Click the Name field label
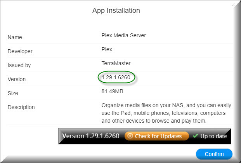Image resolution: width=241 pixels, height=163 pixels. point(15,37)
